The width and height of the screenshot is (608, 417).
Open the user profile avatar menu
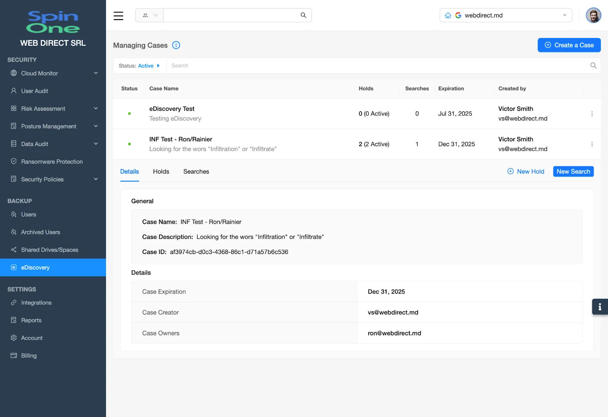[594, 15]
